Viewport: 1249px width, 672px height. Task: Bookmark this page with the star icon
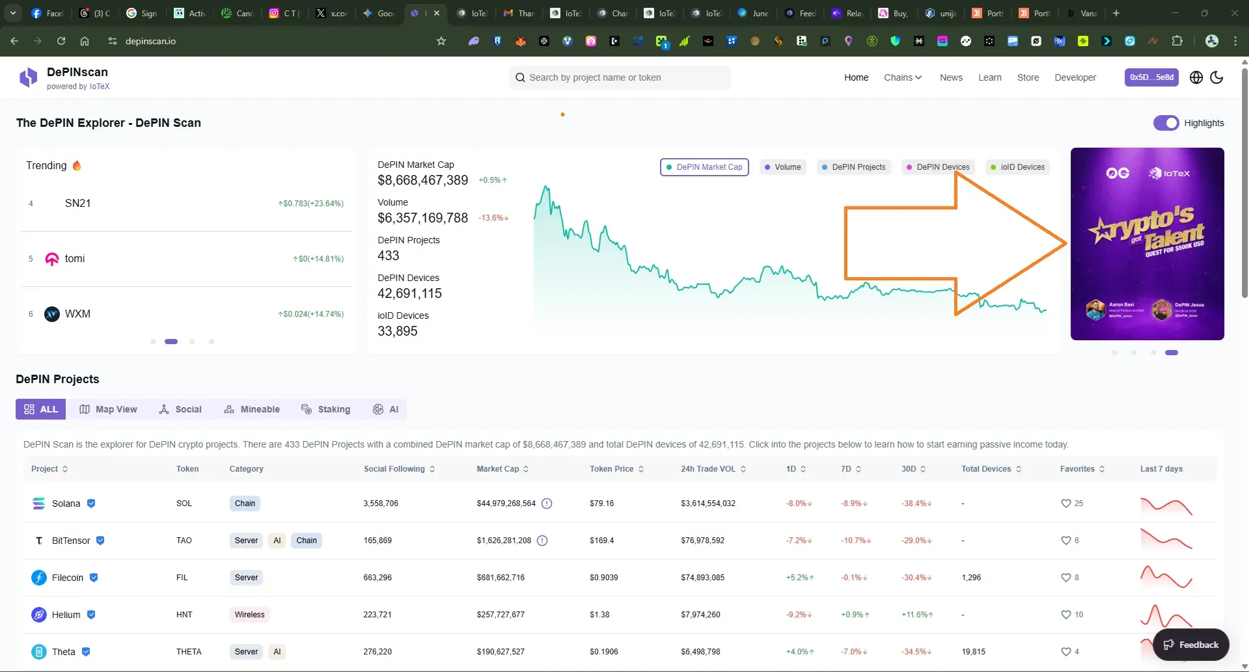click(x=441, y=41)
